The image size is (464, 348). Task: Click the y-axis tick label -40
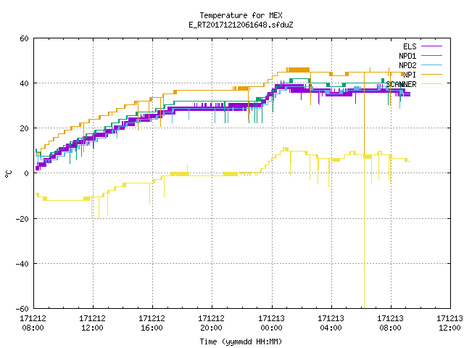pos(22,264)
